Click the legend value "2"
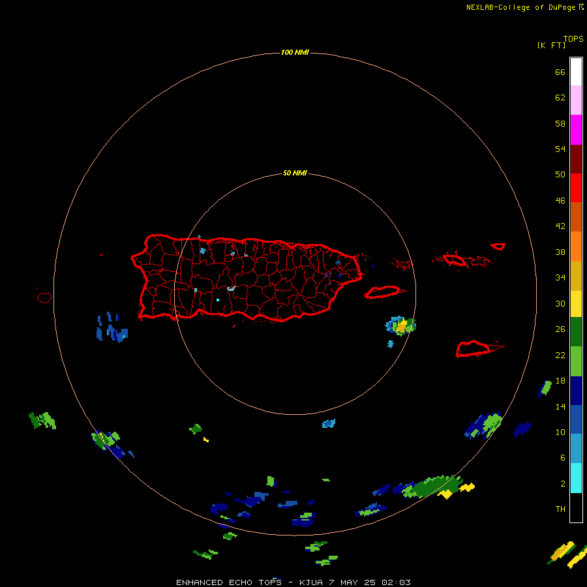Viewport: 587px width, 587px height. pos(563,483)
